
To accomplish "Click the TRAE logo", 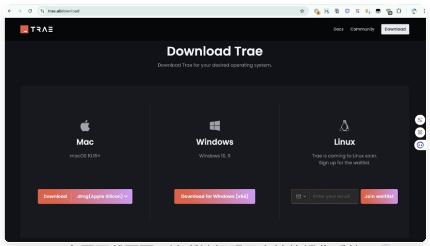I will pos(37,29).
